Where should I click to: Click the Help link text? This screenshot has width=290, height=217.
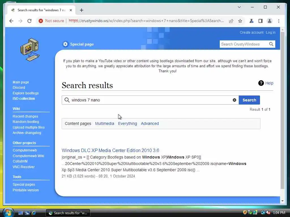tap(269, 83)
